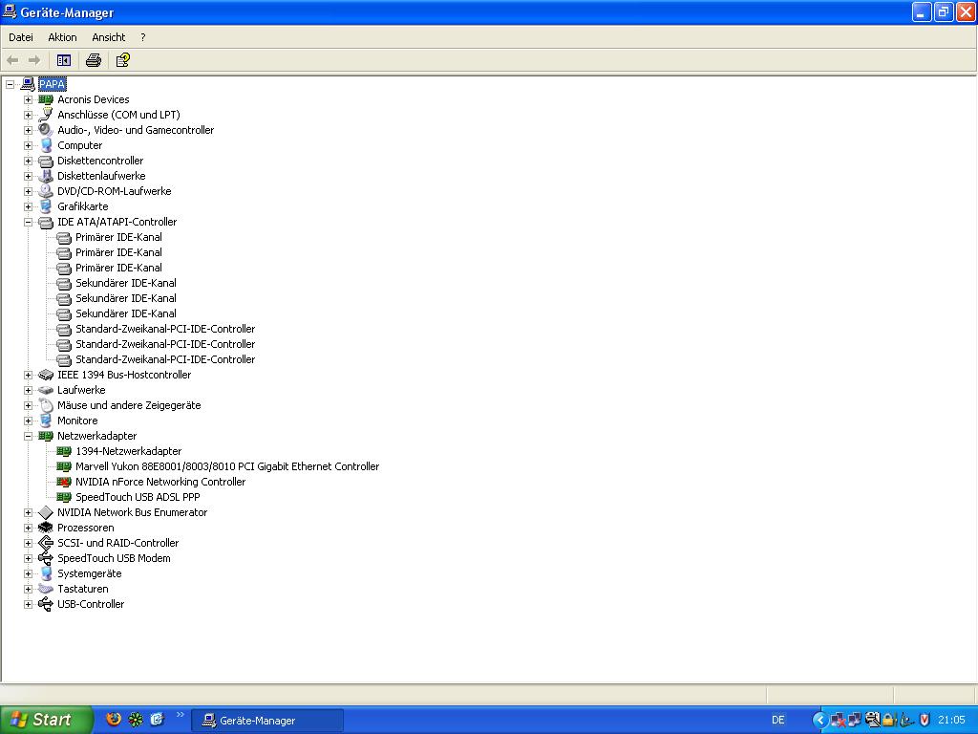Collapse the IDE ATA/ATAPI-Controller node
Image resolution: width=978 pixels, height=734 pixels.
click(28, 222)
